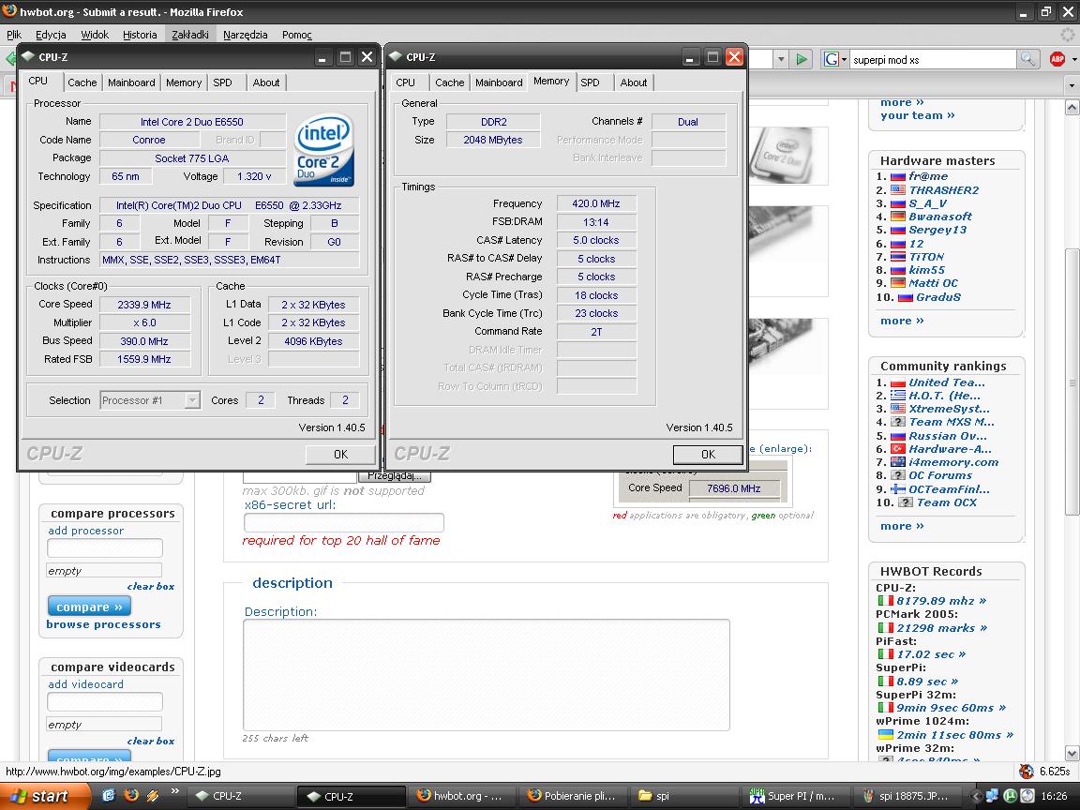
Task: Click OK in the left CPU-Z window
Action: point(340,455)
